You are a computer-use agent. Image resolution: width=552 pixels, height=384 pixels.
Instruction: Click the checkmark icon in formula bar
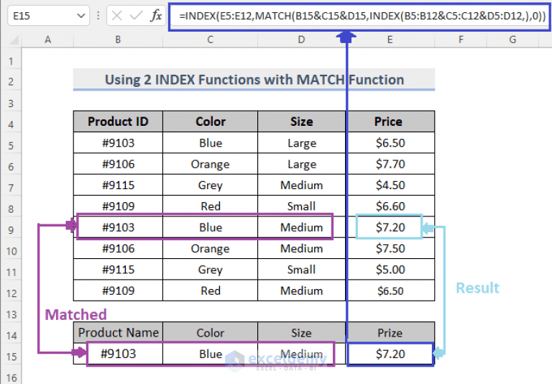click(137, 16)
